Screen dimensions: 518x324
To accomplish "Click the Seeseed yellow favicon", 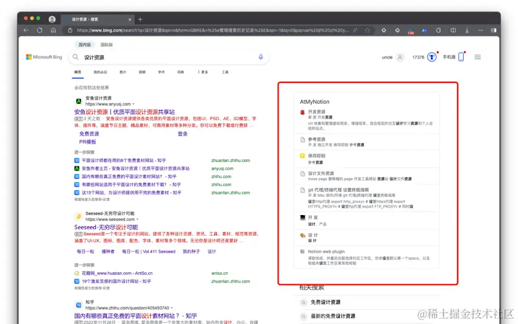I will coord(78,216).
